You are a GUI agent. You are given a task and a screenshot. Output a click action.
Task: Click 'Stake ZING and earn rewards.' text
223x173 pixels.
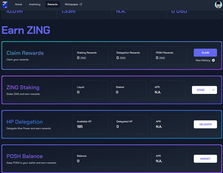tap(23, 94)
